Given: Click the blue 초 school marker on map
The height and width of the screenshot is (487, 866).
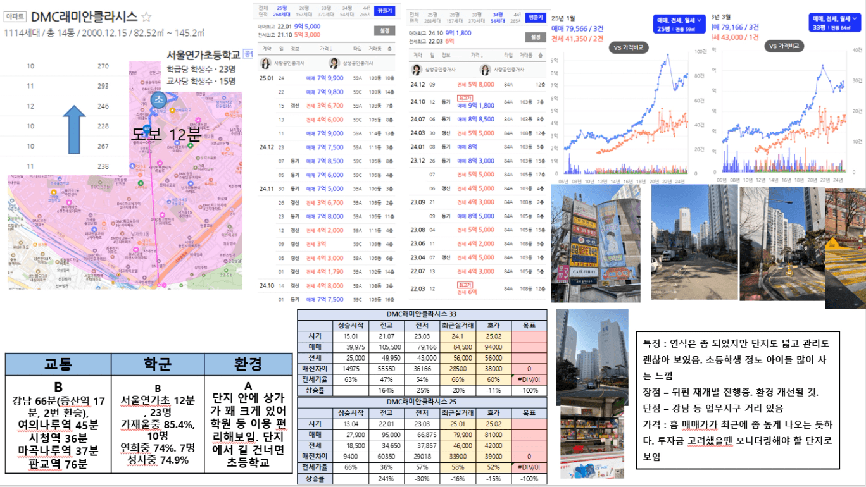Looking at the screenshot, I should coord(160,99).
